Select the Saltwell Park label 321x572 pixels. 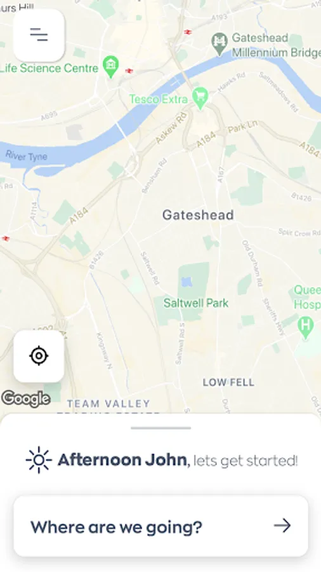pyautogui.click(x=196, y=303)
